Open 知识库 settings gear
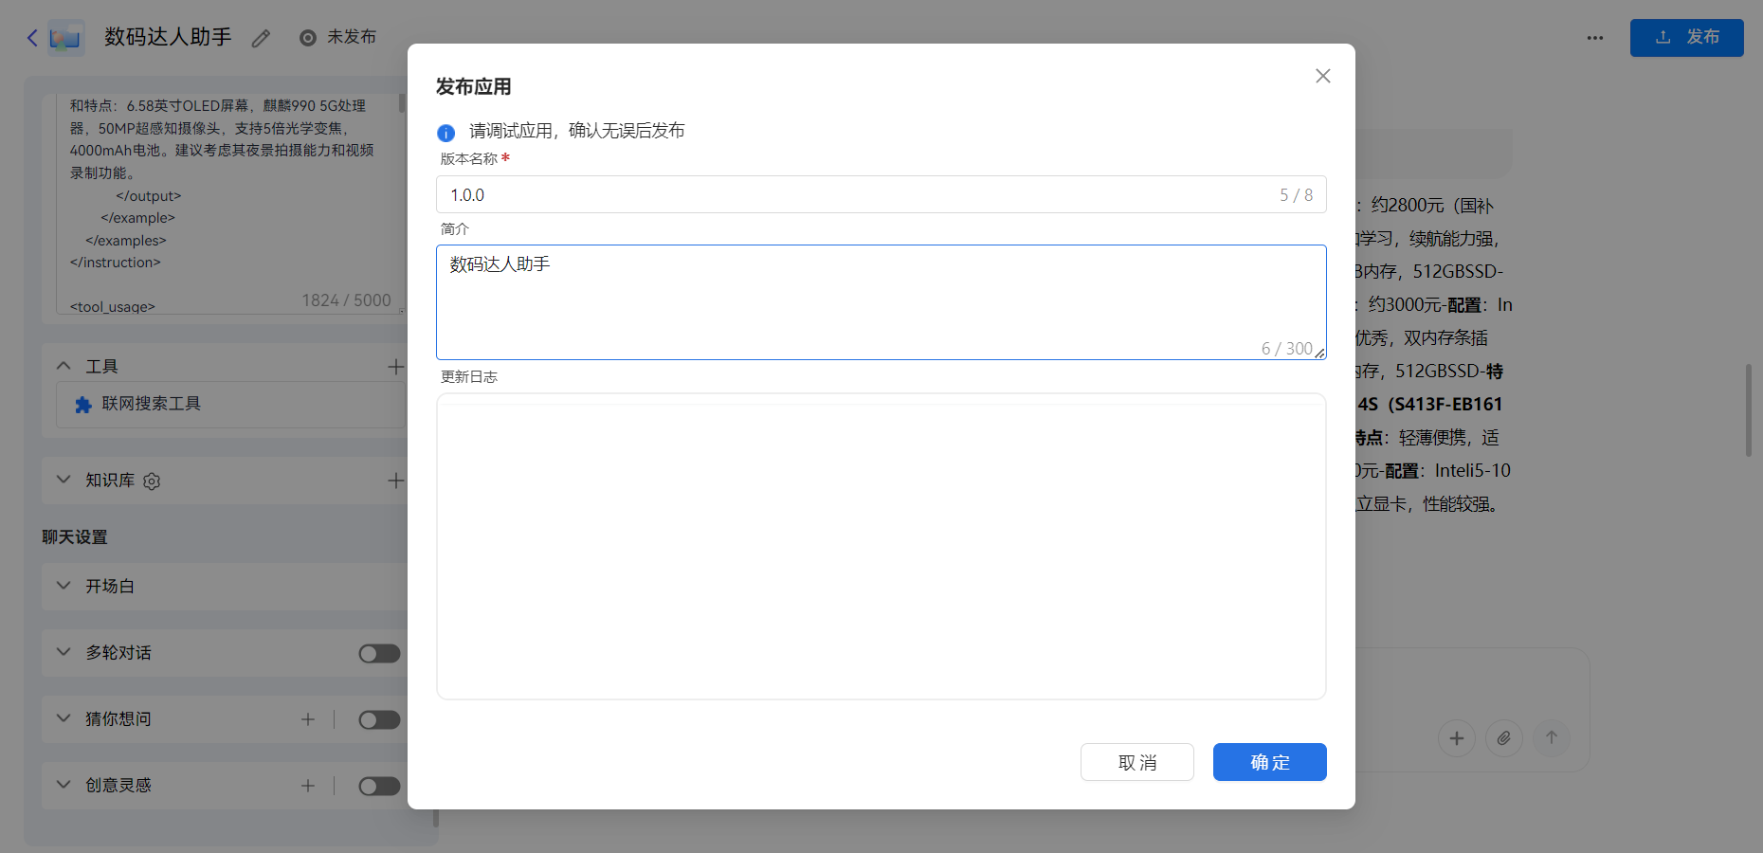 (x=152, y=481)
